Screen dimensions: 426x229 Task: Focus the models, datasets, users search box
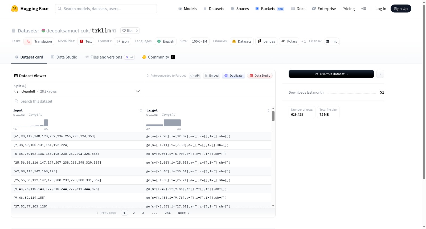106,9
